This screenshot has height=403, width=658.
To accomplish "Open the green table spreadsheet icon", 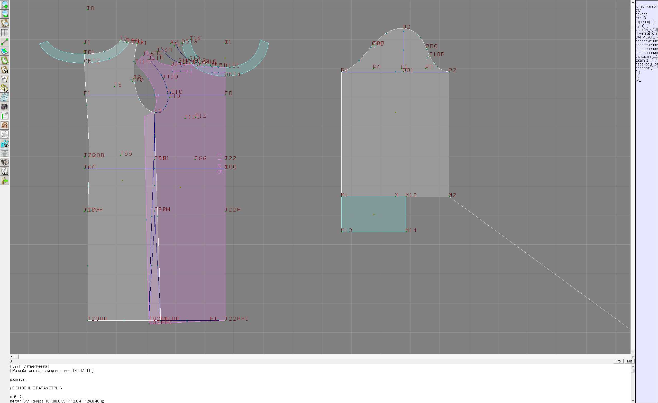I will tap(5, 116).
